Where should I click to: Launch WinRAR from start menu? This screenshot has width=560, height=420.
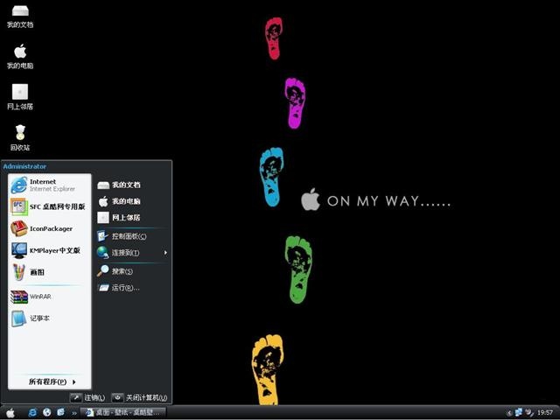49,297
